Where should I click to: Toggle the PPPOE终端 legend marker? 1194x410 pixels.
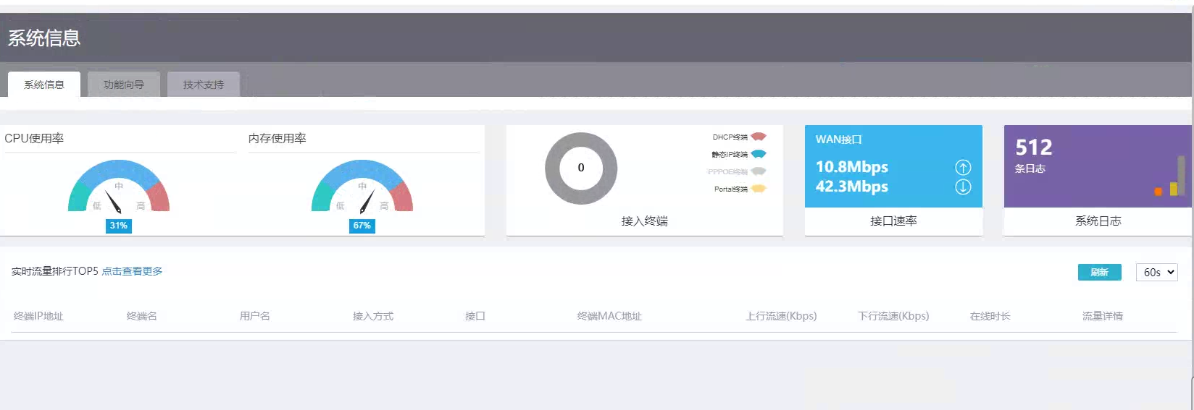click(x=759, y=171)
